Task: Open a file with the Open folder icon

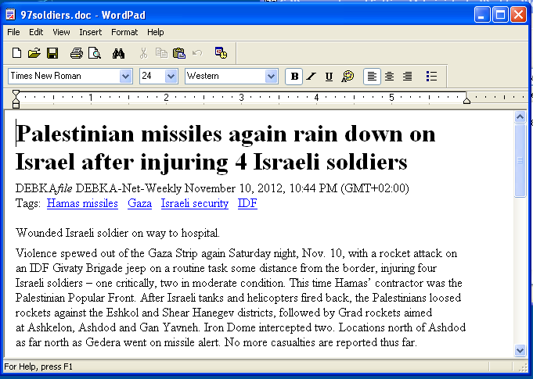Action: click(x=34, y=53)
